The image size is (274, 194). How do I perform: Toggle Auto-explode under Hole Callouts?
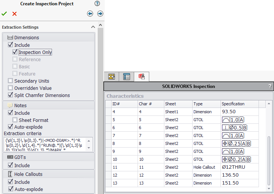(11, 189)
